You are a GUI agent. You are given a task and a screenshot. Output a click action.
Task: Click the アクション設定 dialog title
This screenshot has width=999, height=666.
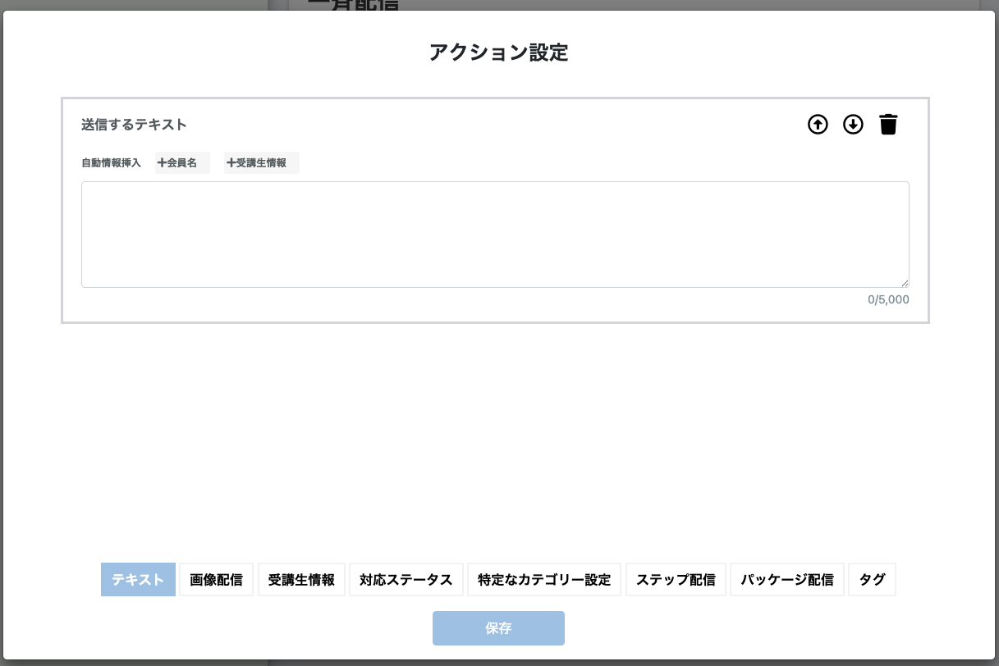(x=498, y=53)
